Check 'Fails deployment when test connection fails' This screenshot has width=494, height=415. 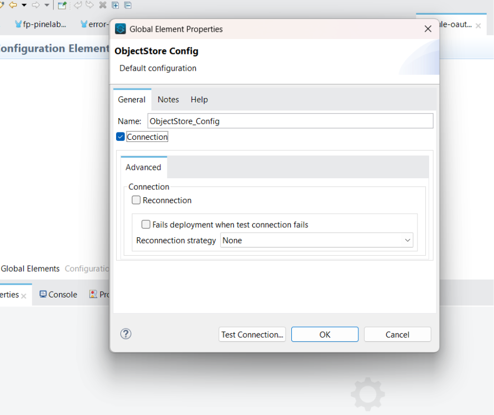[146, 224]
